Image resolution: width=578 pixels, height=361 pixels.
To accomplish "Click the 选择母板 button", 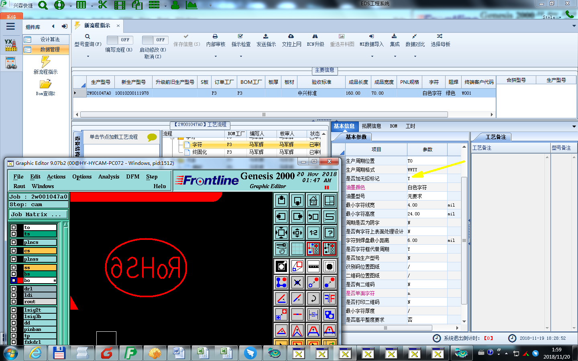I will point(440,41).
